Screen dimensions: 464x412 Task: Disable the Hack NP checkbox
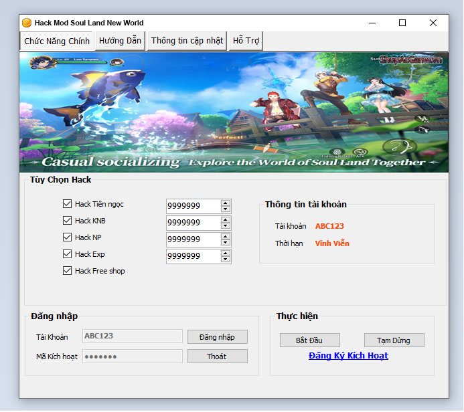(x=67, y=237)
